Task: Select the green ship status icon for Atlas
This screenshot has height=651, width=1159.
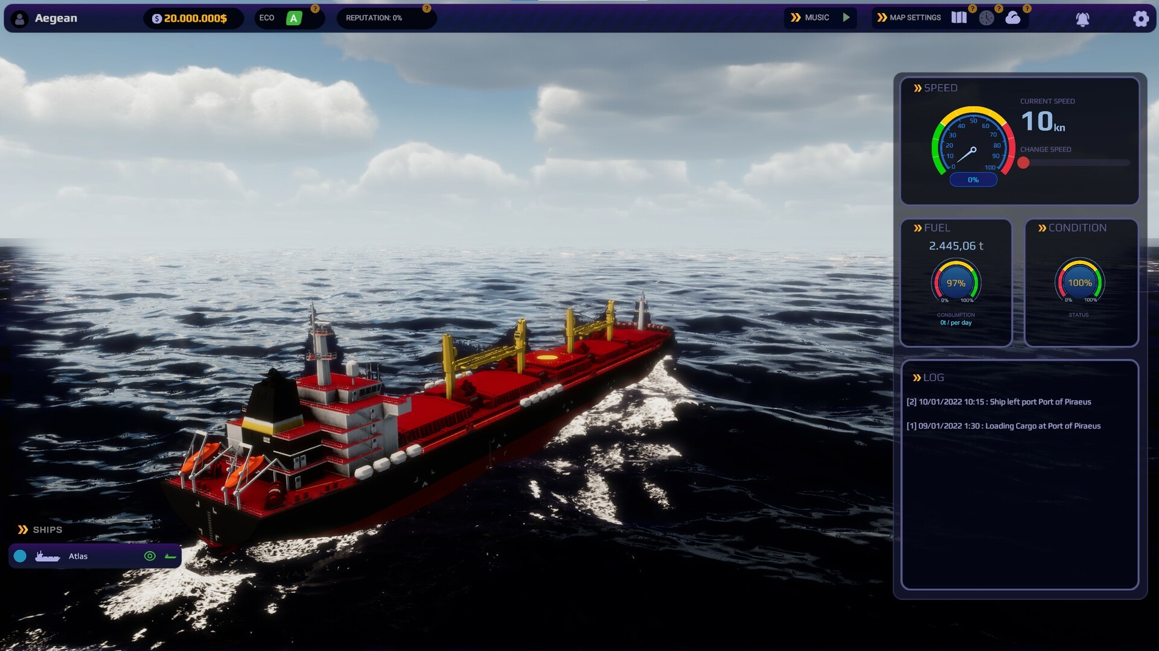Action: (x=172, y=556)
